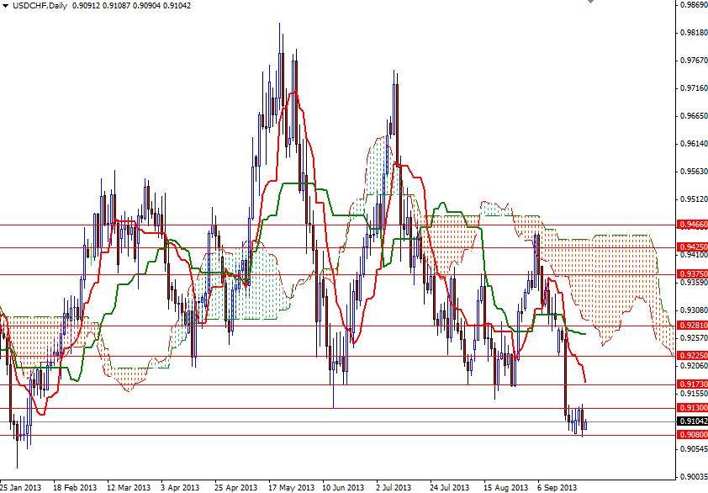Select the red 0.90800 price level label

(x=691, y=435)
